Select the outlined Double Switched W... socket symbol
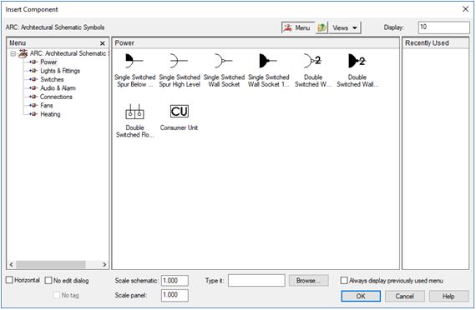This screenshot has height=310, width=476. [x=313, y=61]
